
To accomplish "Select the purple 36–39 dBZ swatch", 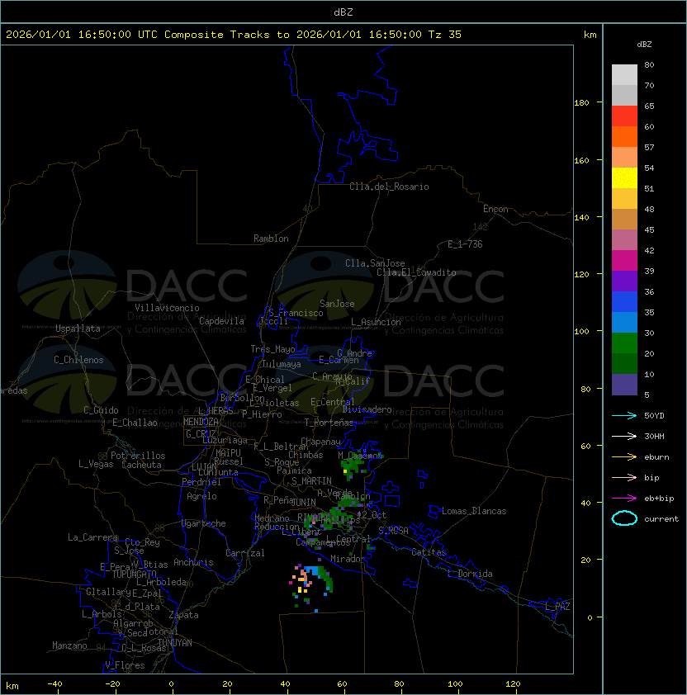I will (x=624, y=281).
